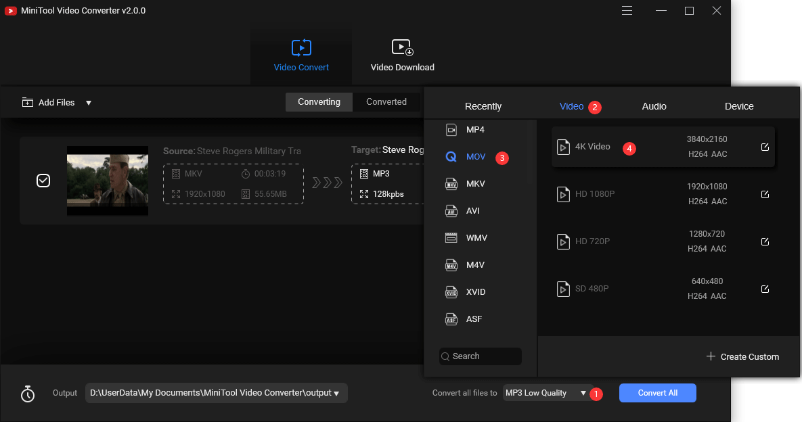Click the HD 1080P file icon
The image size is (802, 422).
click(x=563, y=194)
